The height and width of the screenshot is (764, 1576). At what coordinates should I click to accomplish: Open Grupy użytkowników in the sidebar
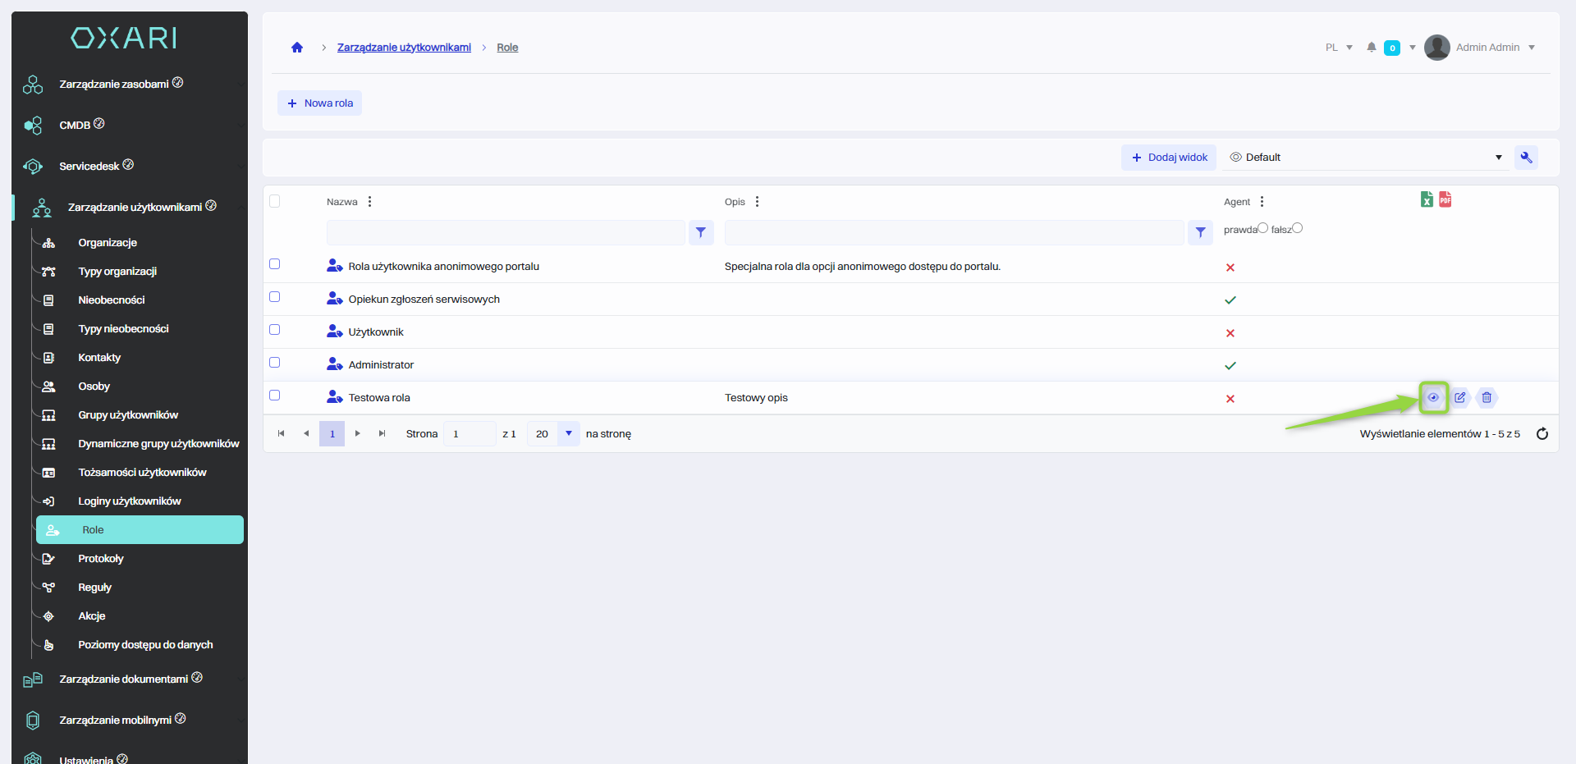[128, 415]
